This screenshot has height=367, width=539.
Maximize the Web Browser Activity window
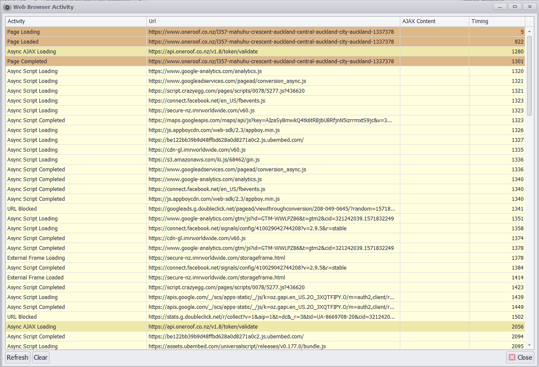(515, 7)
